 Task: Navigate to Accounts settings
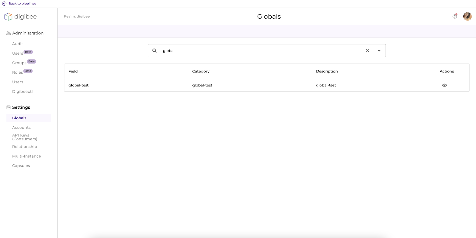point(21,128)
